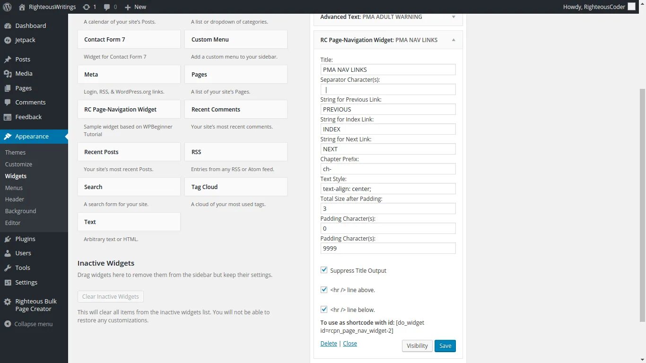This screenshot has height=363, width=646.
Task: Click the comments bubble icon in admin bar
Action: 107,7
